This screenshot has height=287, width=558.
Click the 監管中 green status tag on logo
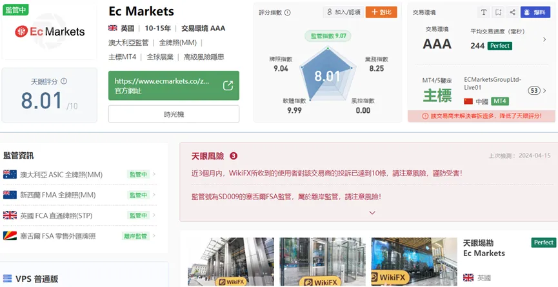(x=15, y=9)
